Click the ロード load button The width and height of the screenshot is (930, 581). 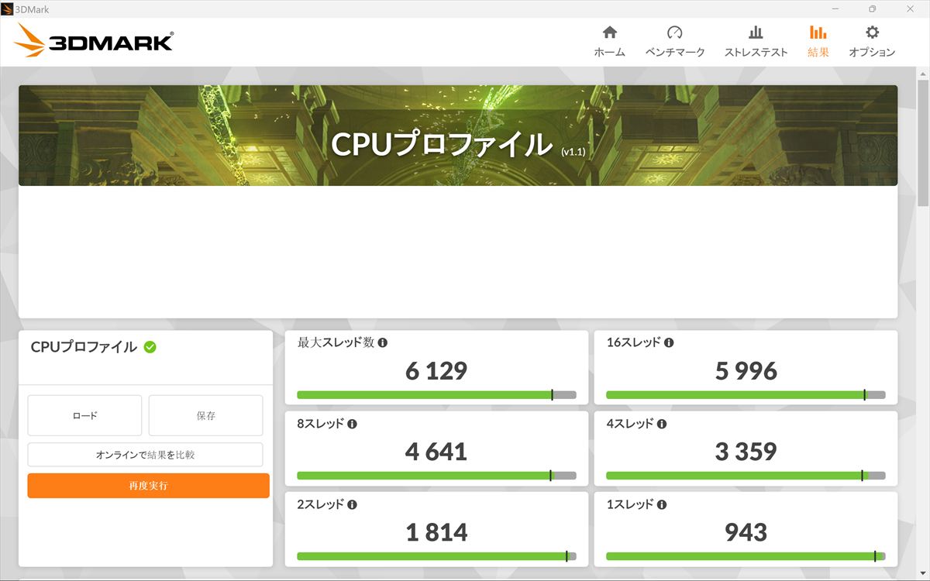[x=84, y=415]
